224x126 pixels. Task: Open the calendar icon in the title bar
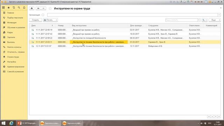[191, 2]
